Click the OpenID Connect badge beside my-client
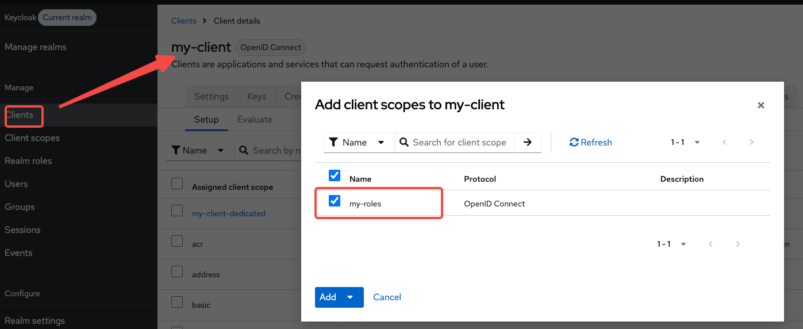Viewport: 803px width, 329px height. [x=271, y=47]
